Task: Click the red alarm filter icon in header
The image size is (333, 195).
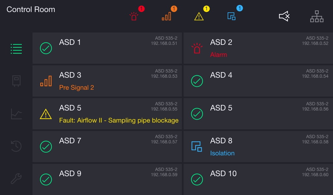Action: pyautogui.click(x=134, y=16)
